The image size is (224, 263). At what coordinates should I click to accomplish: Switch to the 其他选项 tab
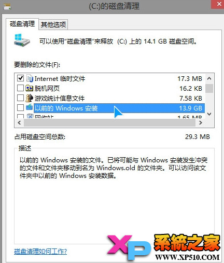pos(53,24)
